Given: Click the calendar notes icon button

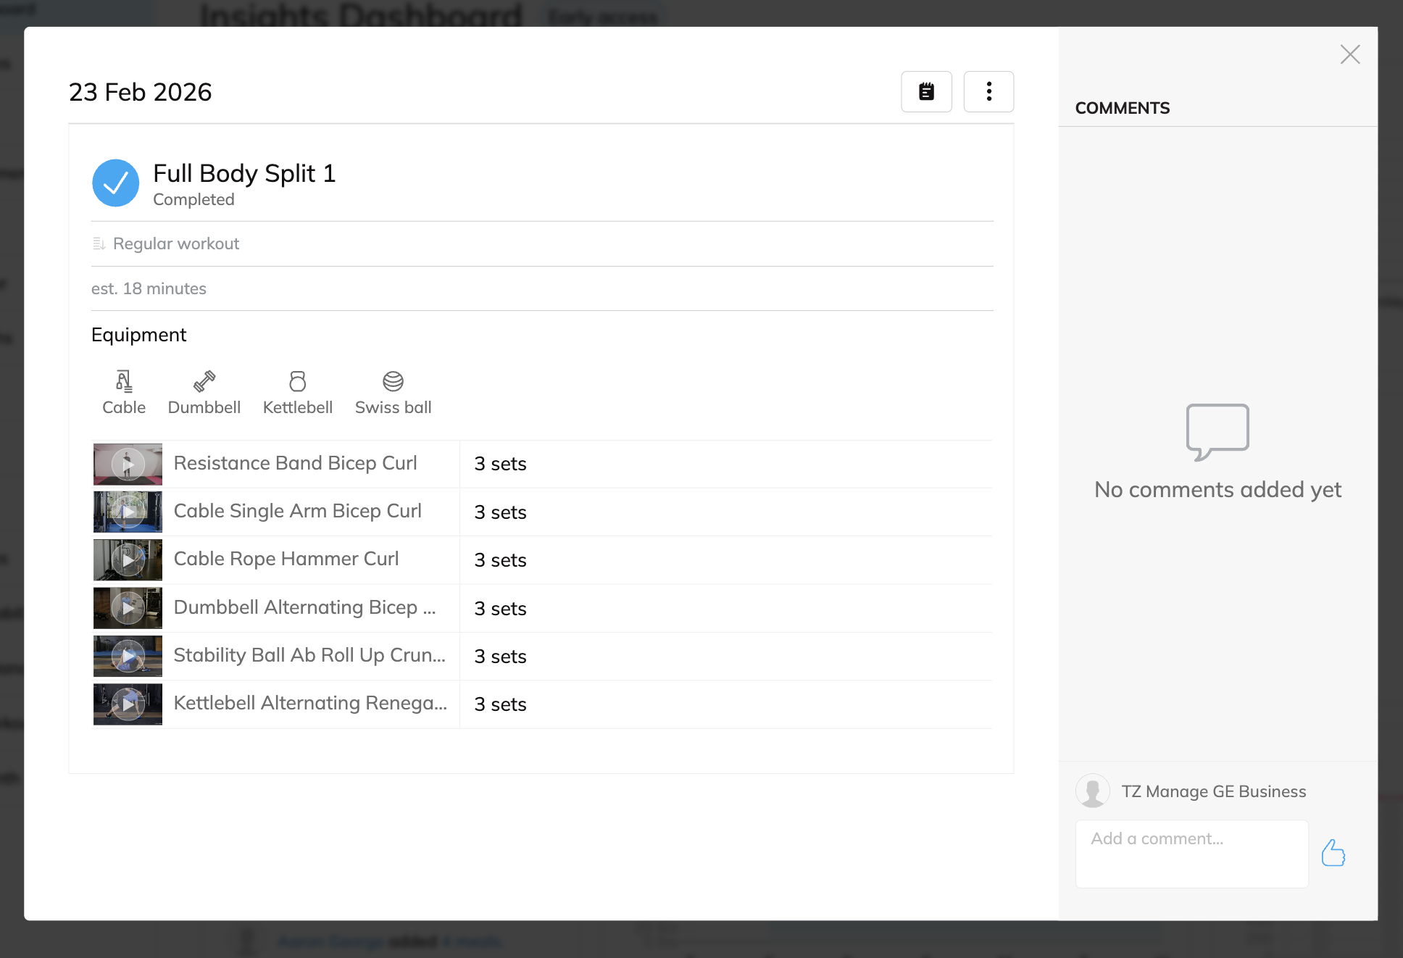Looking at the screenshot, I should tap(926, 91).
